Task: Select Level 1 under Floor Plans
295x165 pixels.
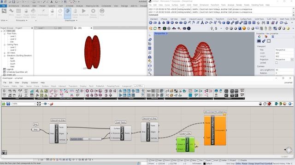Action: point(13,36)
